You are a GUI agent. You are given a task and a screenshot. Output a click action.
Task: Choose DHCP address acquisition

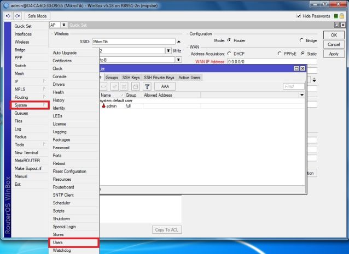(x=229, y=54)
